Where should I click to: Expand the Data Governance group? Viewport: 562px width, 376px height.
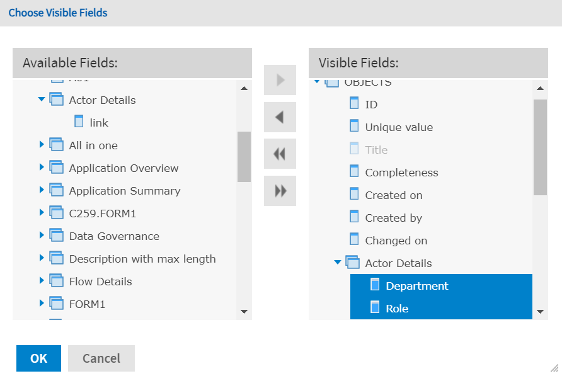[42, 235]
